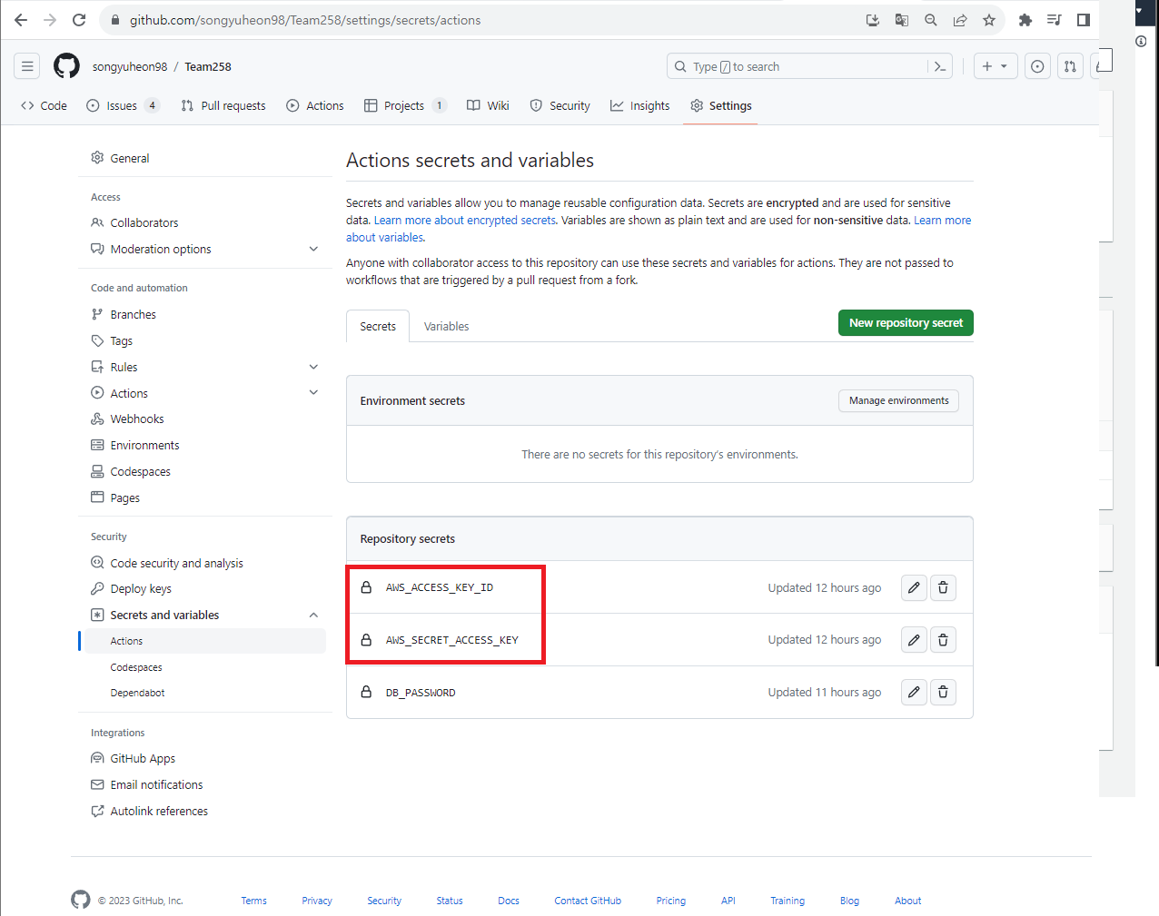Open the Issues tab
The image size is (1159, 916).
click(124, 105)
